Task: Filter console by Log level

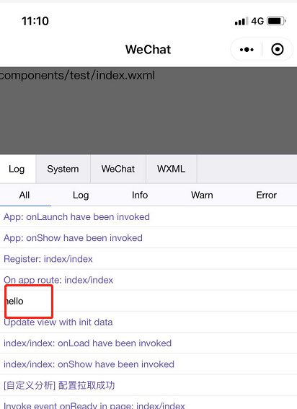Action: pos(81,195)
